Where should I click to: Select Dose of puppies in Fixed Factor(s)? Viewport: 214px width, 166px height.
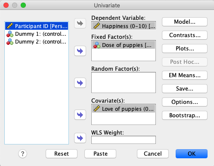click(124, 45)
